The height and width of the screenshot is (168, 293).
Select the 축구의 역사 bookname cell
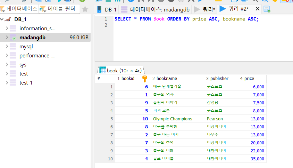click(x=177, y=95)
